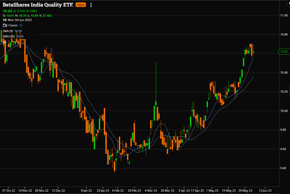This screenshot has width=290, height=194.
Task: Click the 20 Feb 23 date label
Action: pos(134,191)
